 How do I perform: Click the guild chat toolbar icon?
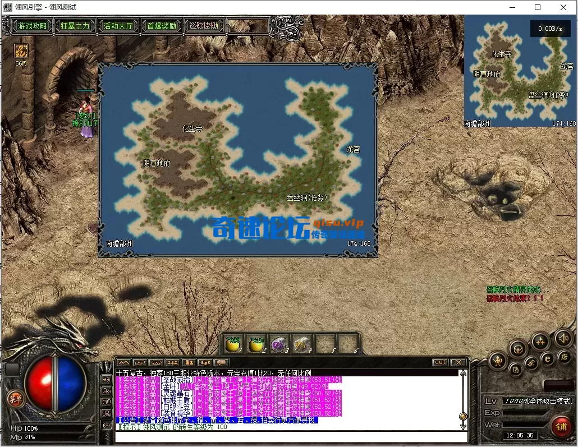[x=205, y=363]
